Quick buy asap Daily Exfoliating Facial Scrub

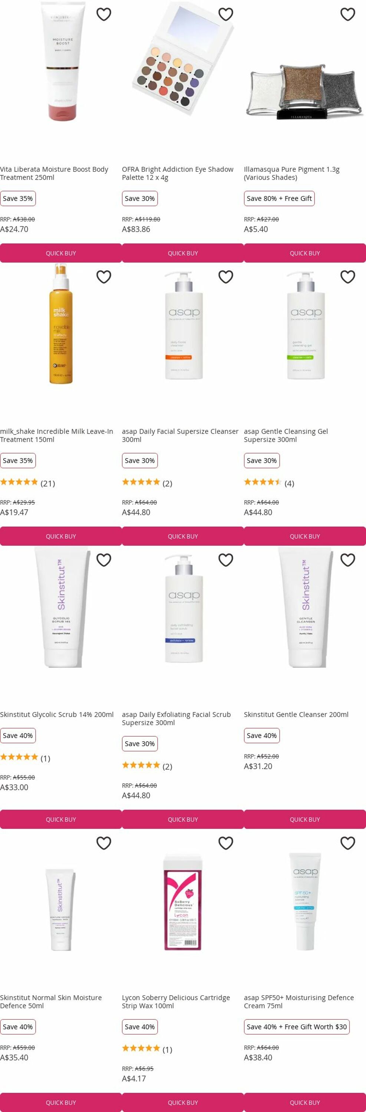tap(182, 819)
